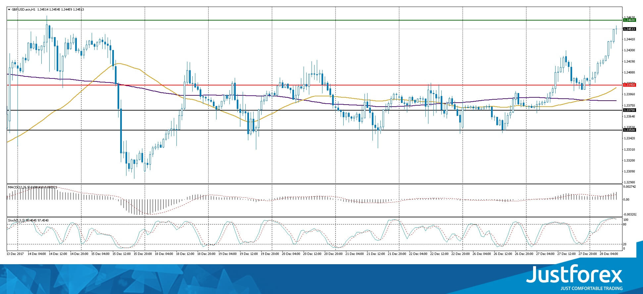The width and height of the screenshot is (643, 294).
Task: Click the 27 Dec 04:00 time label
Action: point(545,254)
